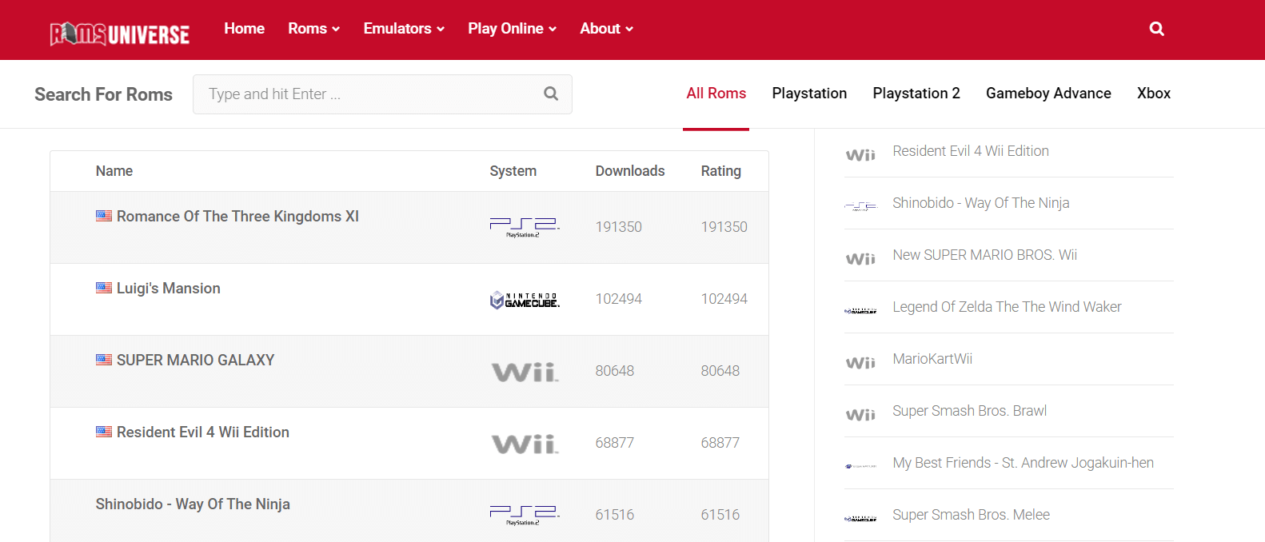Select the Gameboy Advance tab
This screenshot has height=542, width=1265.
(1048, 94)
